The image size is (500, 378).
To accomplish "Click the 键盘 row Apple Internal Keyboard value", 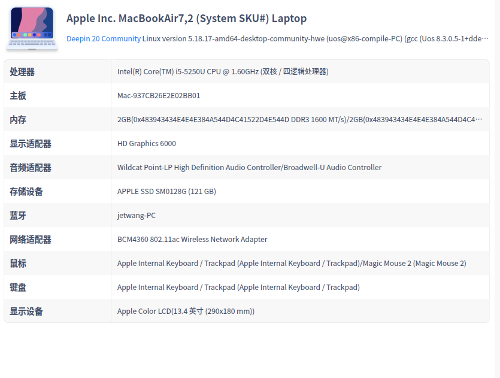I will 238,287.
